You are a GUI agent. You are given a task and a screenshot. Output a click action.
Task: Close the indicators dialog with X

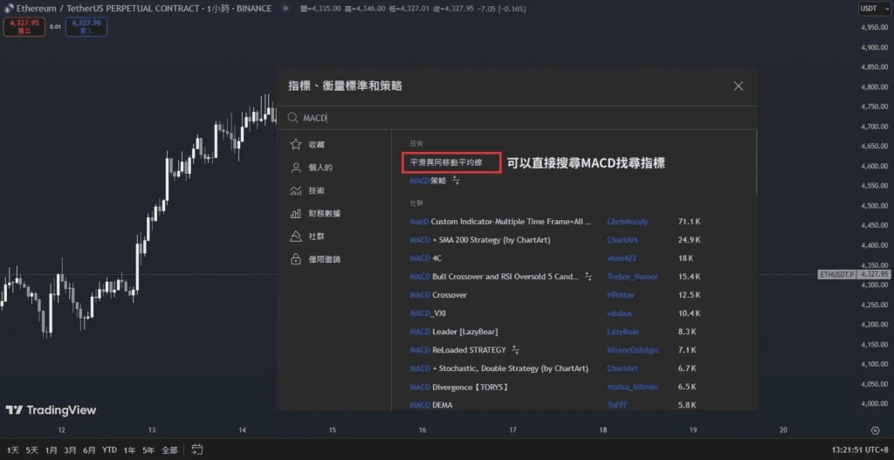pos(739,86)
